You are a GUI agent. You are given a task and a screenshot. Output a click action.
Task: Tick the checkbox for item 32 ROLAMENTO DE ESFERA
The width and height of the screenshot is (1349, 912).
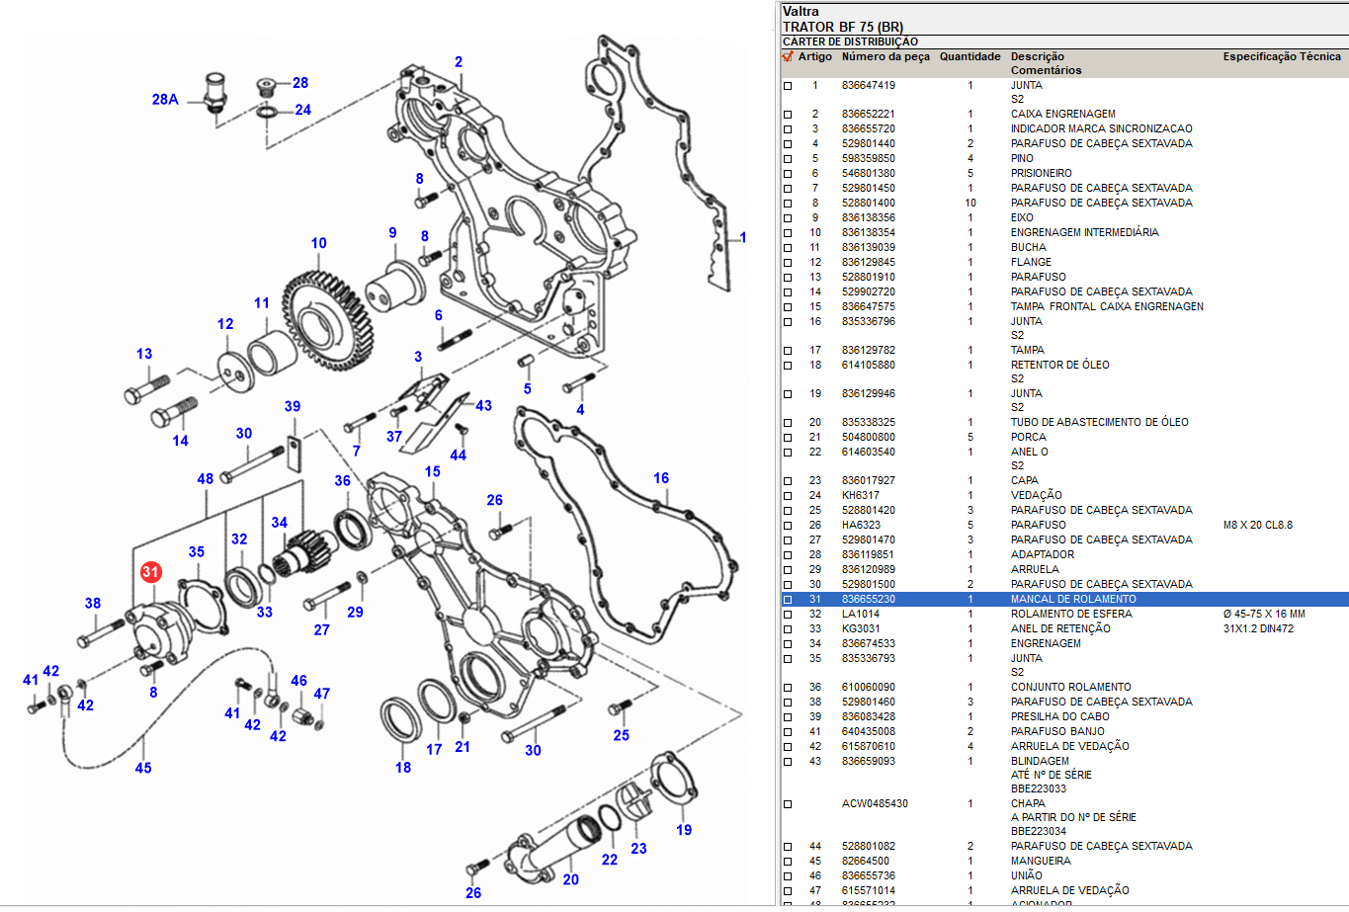788,615
